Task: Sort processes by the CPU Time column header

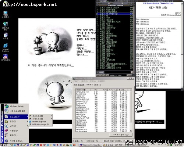Action: [x=113, y=90]
